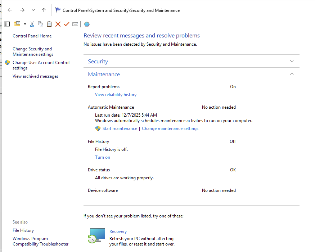
Task: Click the navigation pane layout icon
Action: coord(7,24)
